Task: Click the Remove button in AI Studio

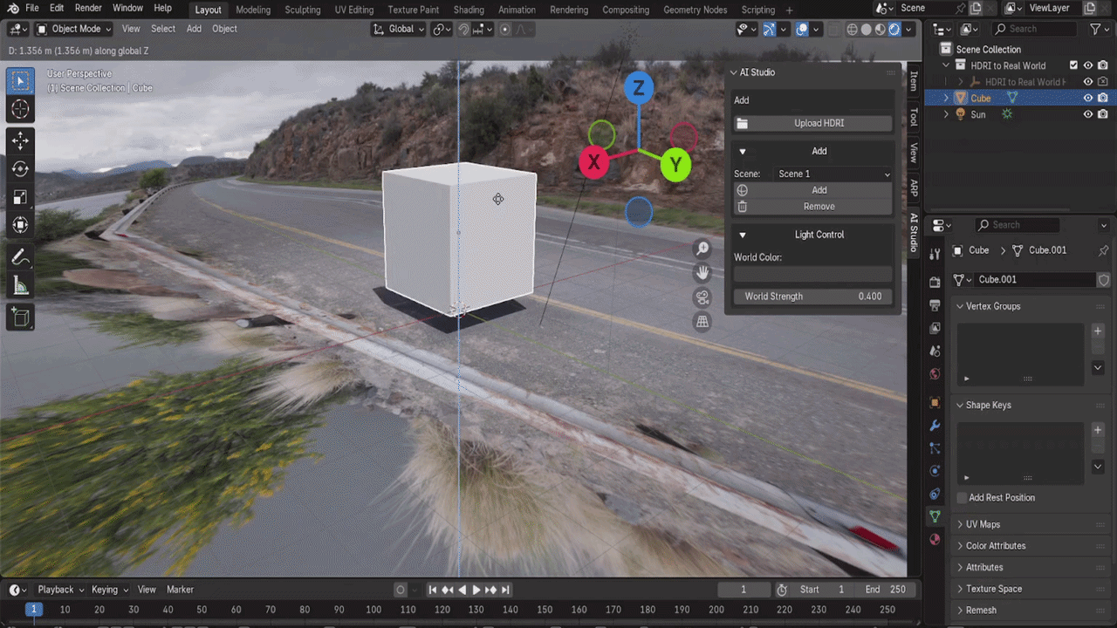Action: click(x=812, y=207)
